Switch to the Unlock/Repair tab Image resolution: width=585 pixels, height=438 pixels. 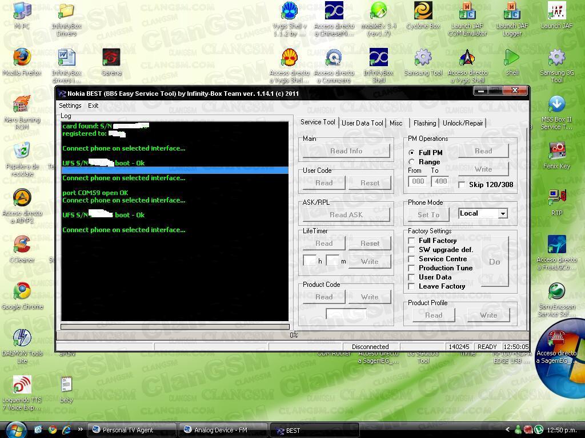463,123
